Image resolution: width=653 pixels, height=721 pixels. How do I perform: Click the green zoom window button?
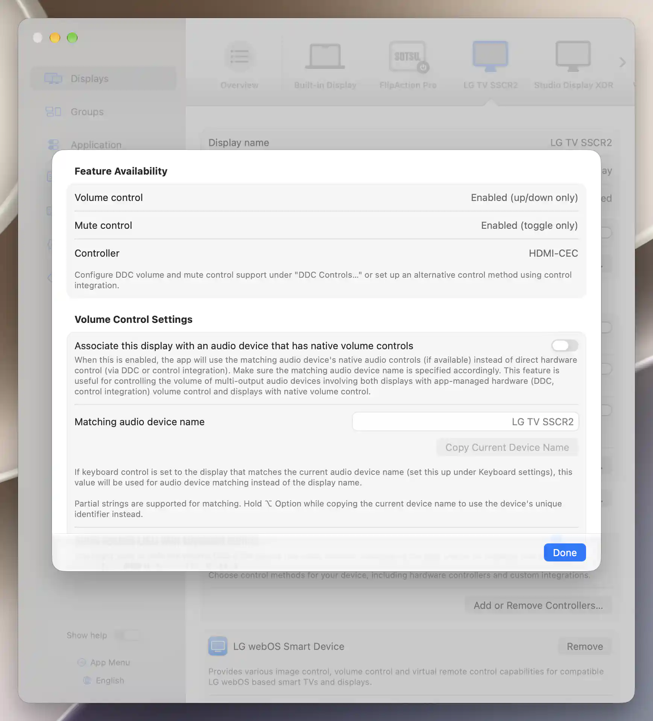[72, 38]
